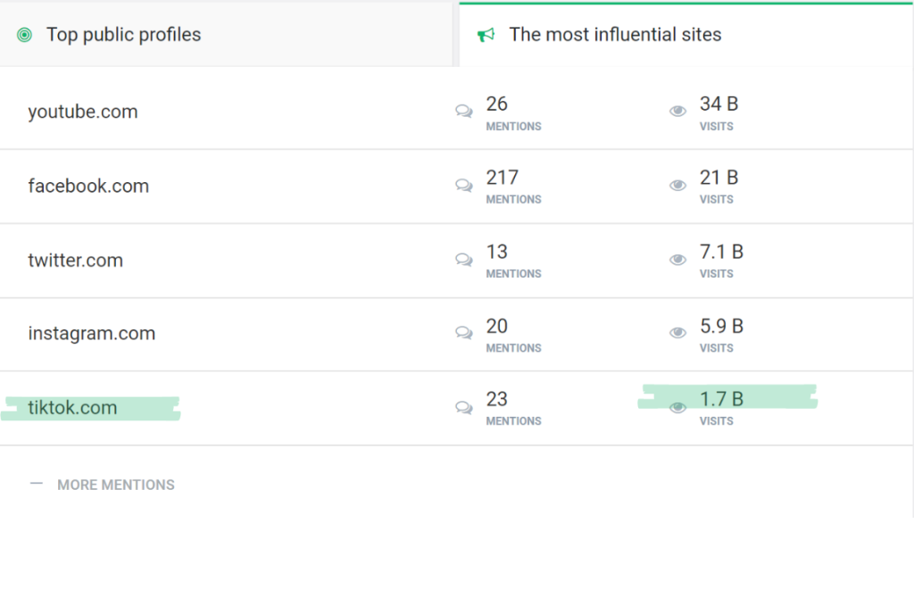Switch to Top public profiles tab
Screen dimensions: 914x606
click(123, 35)
